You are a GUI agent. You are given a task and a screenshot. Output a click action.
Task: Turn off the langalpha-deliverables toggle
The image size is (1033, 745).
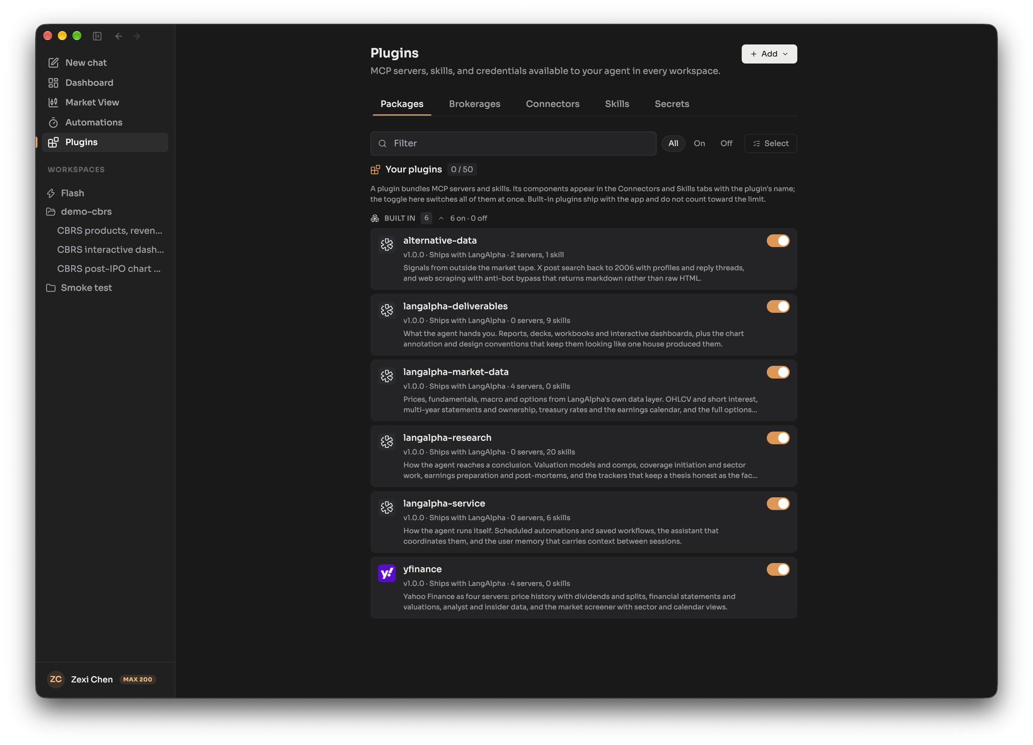click(778, 307)
